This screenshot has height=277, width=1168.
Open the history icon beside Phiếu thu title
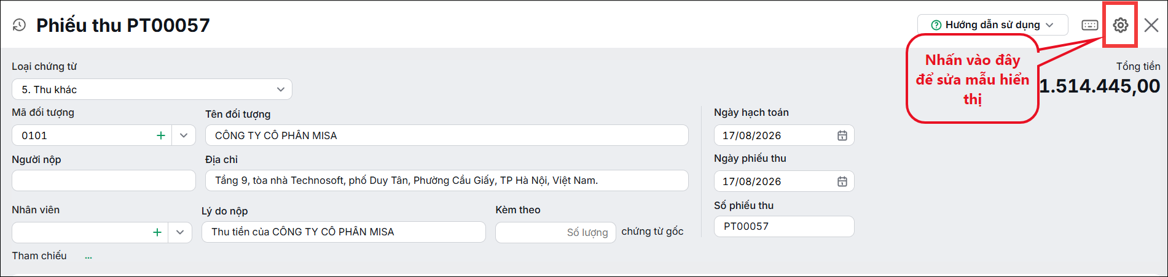click(19, 25)
